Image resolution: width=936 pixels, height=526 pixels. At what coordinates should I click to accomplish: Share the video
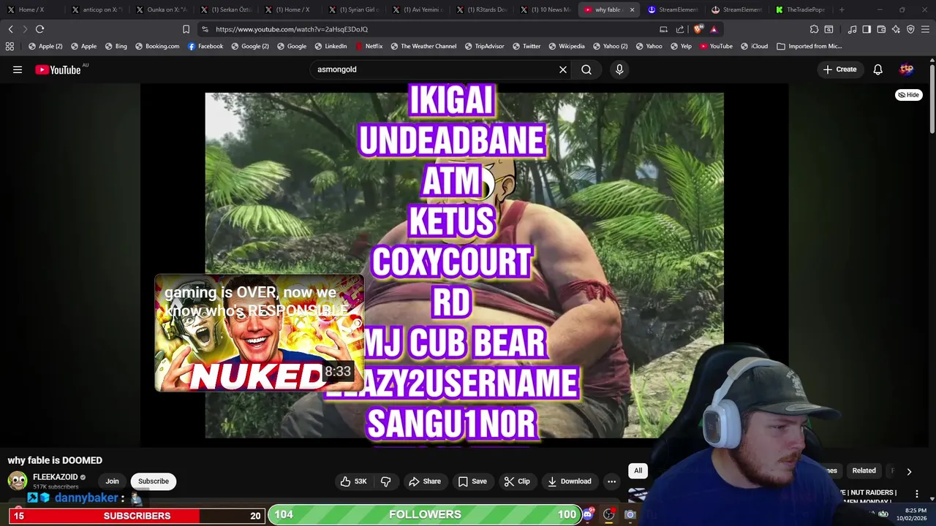(x=425, y=481)
